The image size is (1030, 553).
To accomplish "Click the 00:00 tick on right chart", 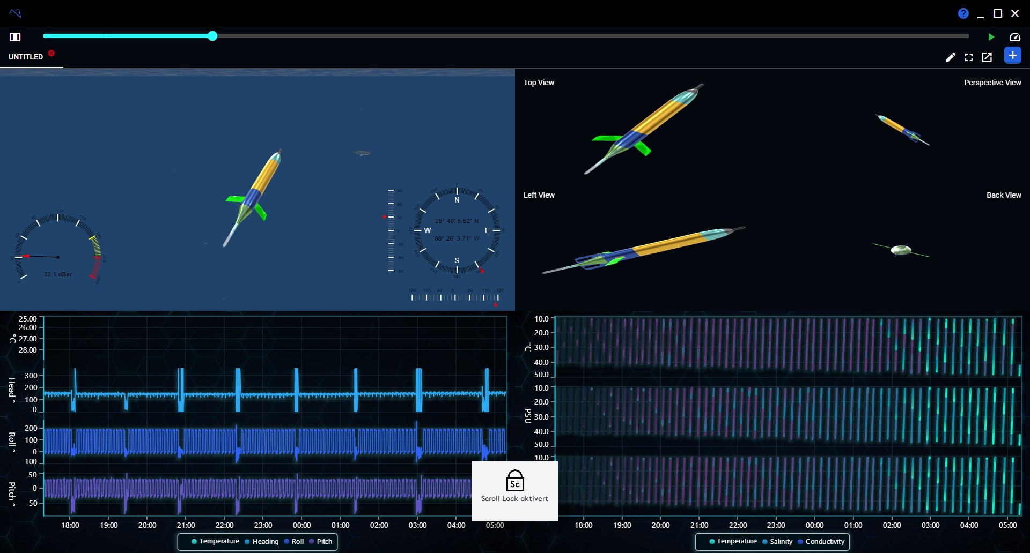I will [814, 525].
